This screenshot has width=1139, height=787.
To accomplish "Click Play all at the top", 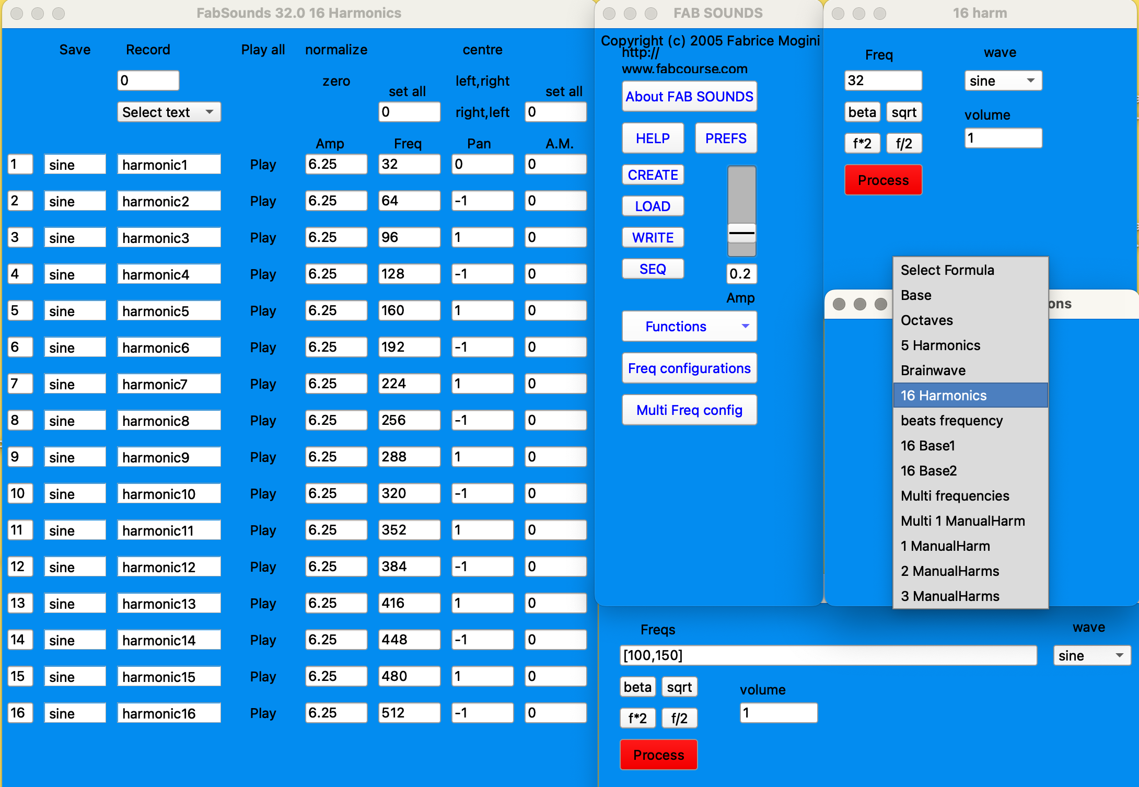I will coord(263,50).
